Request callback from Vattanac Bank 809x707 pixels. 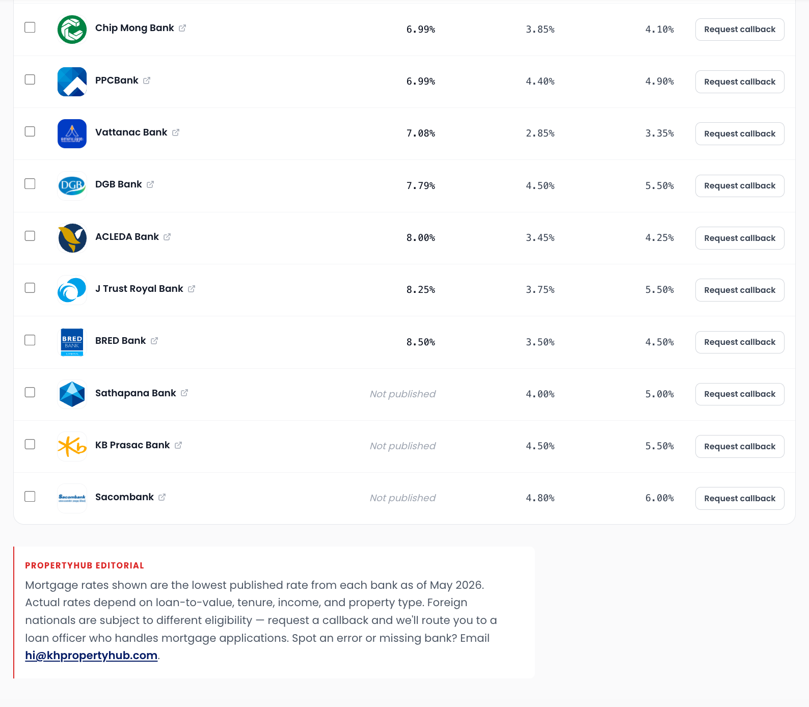(x=740, y=133)
